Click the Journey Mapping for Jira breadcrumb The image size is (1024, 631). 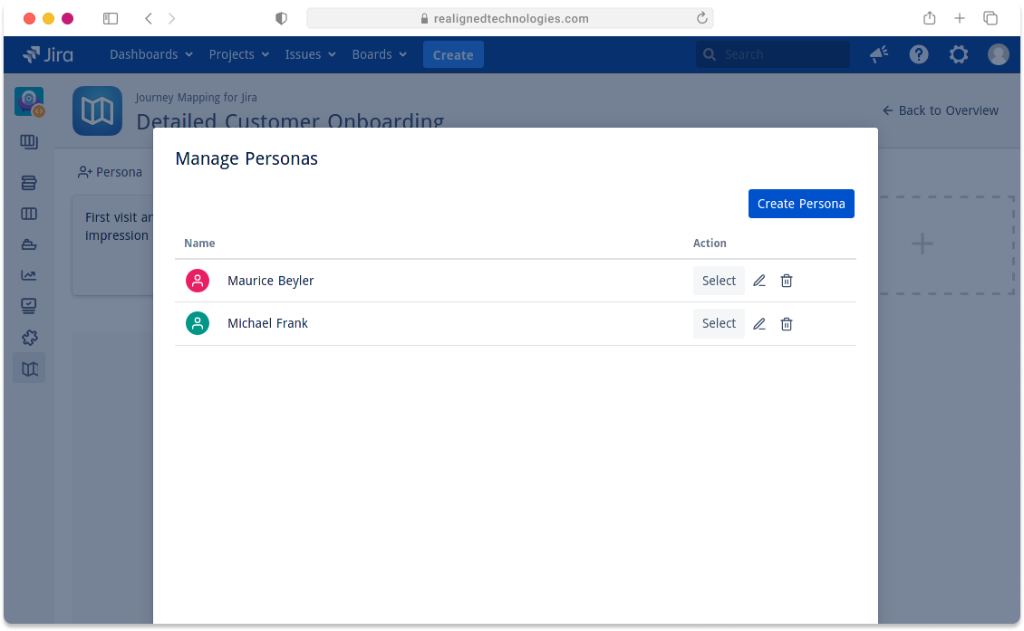point(197,98)
